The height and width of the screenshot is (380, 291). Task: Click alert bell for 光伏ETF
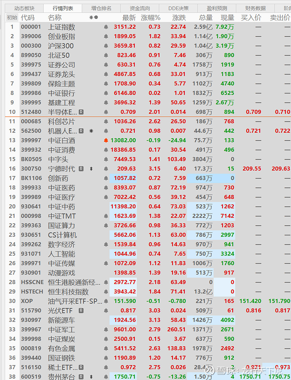[106, 311]
